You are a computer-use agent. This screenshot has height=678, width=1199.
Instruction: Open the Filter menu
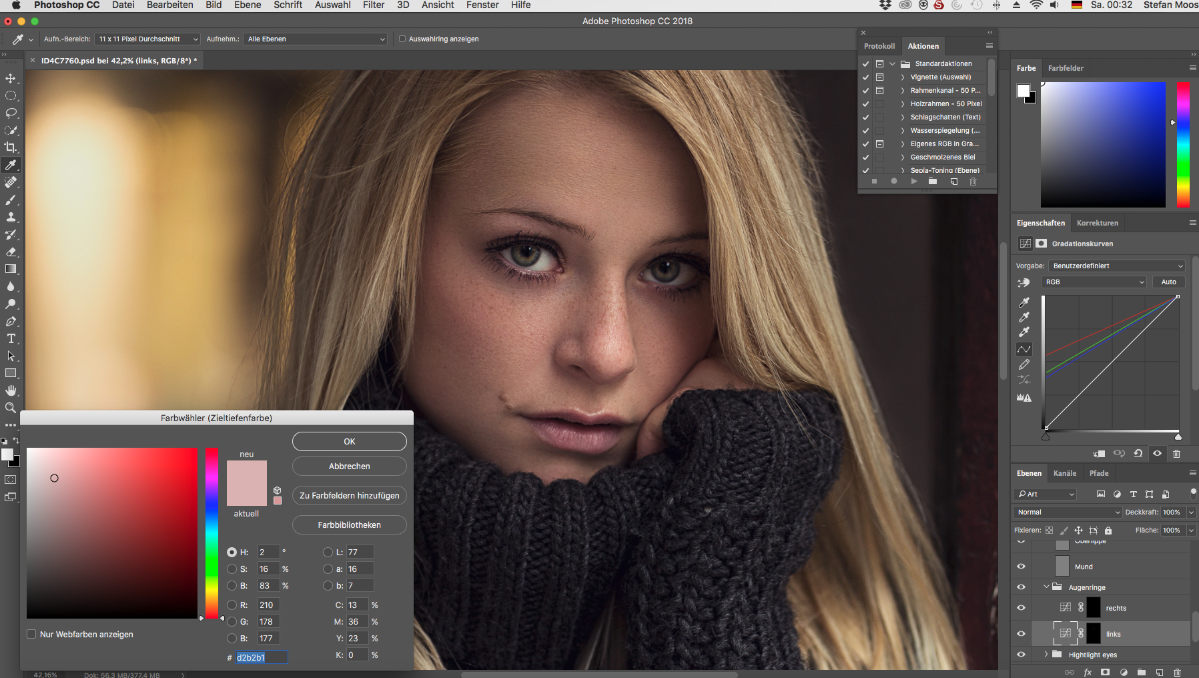[x=374, y=5]
